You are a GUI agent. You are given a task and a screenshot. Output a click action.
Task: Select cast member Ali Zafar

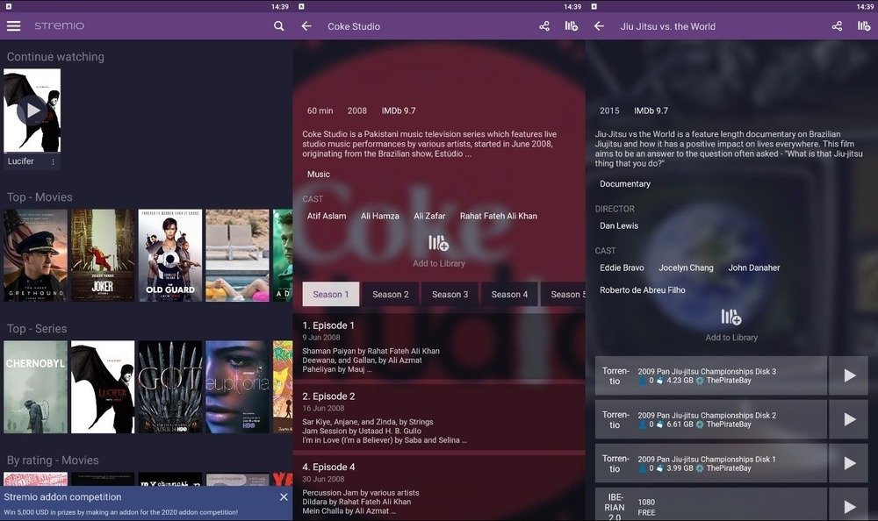tap(429, 216)
